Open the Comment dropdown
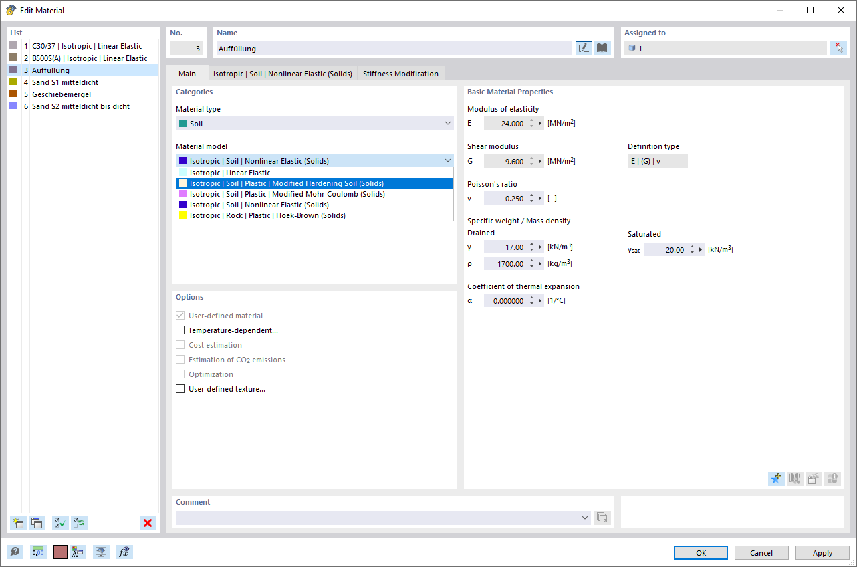 pyautogui.click(x=585, y=518)
